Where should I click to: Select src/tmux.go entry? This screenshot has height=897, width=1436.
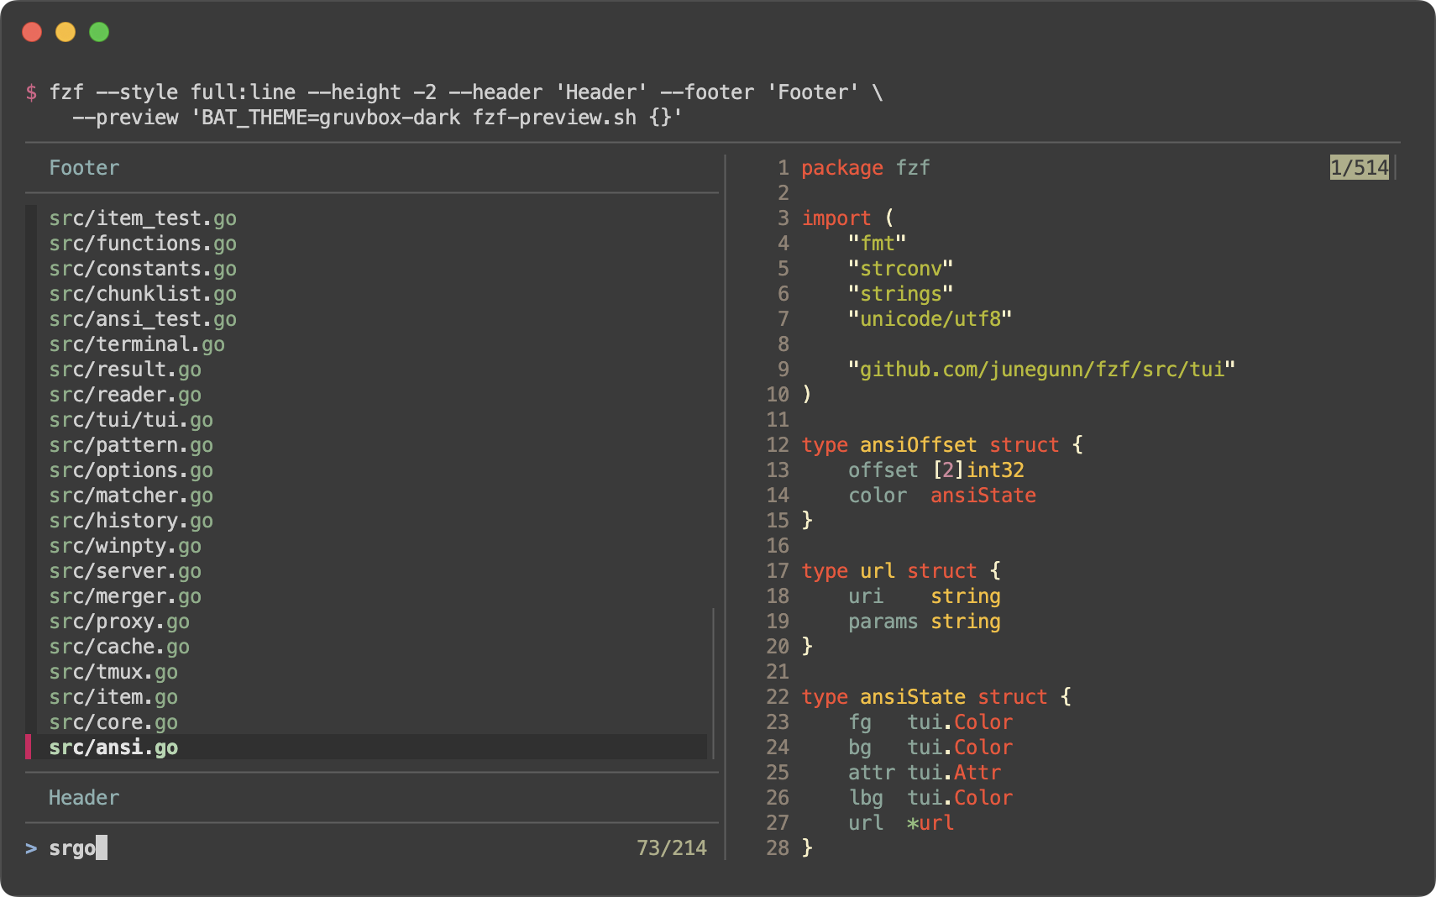click(x=113, y=672)
